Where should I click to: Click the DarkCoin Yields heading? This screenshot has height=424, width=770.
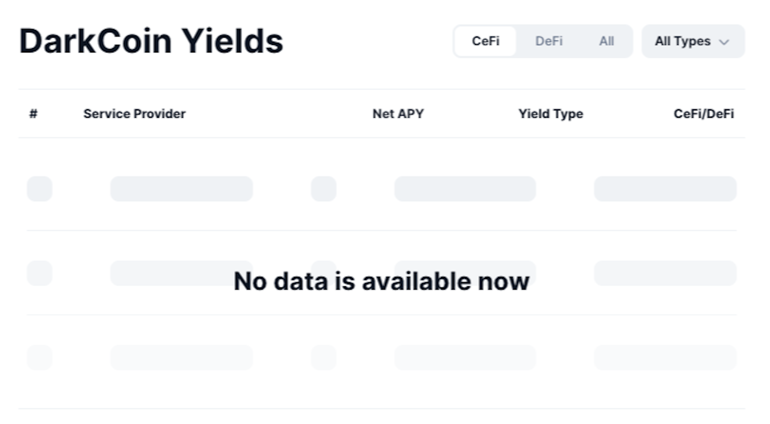pos(151,41)
